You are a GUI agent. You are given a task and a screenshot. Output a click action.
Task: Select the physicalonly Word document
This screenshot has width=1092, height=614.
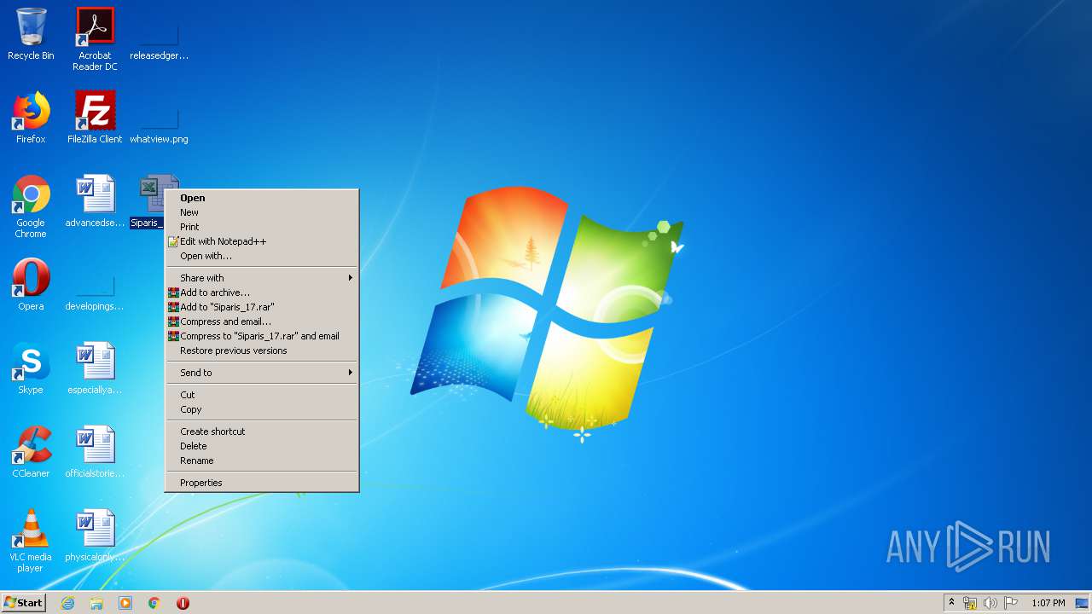[x=95, y=536]
